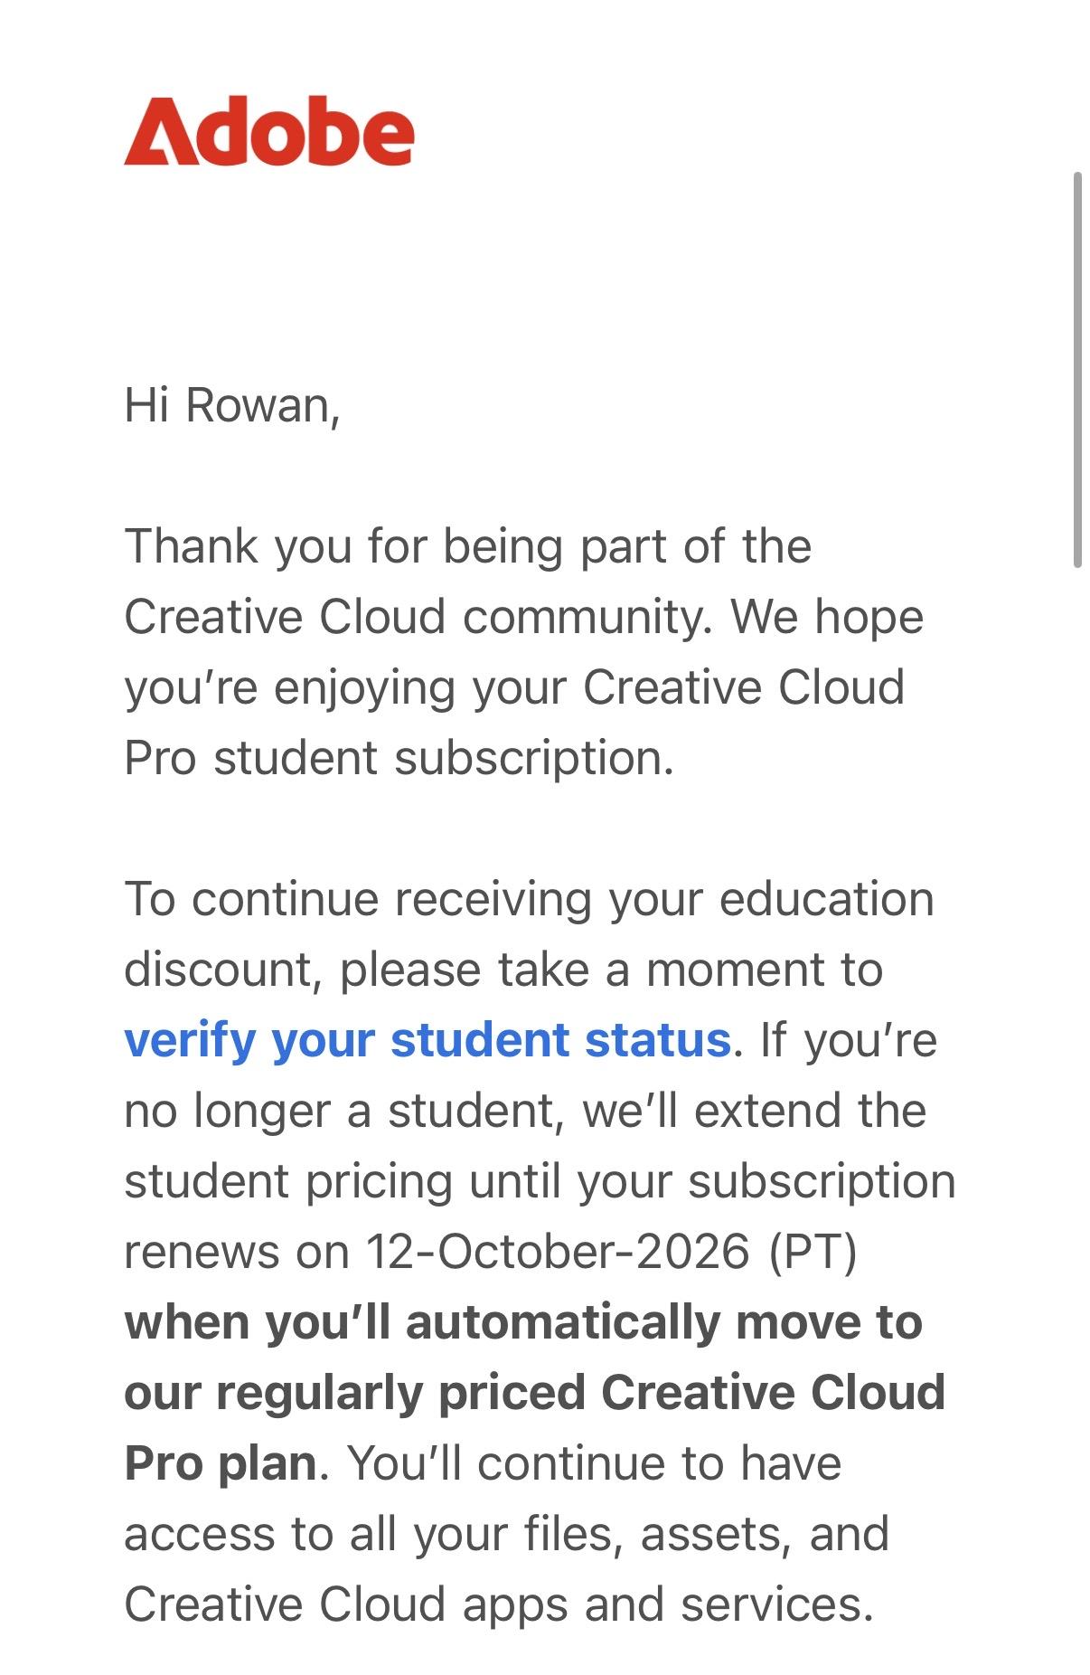Click the "you're enjoying your Creative Cloud" line

click(514, 687)
